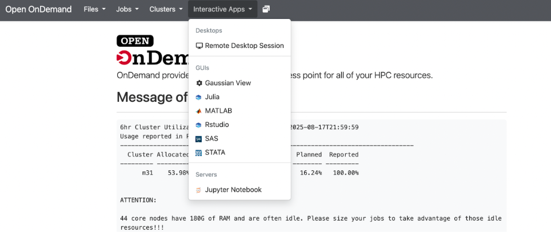Click the Jupyter Notebook icon

(x=199, y=190)
